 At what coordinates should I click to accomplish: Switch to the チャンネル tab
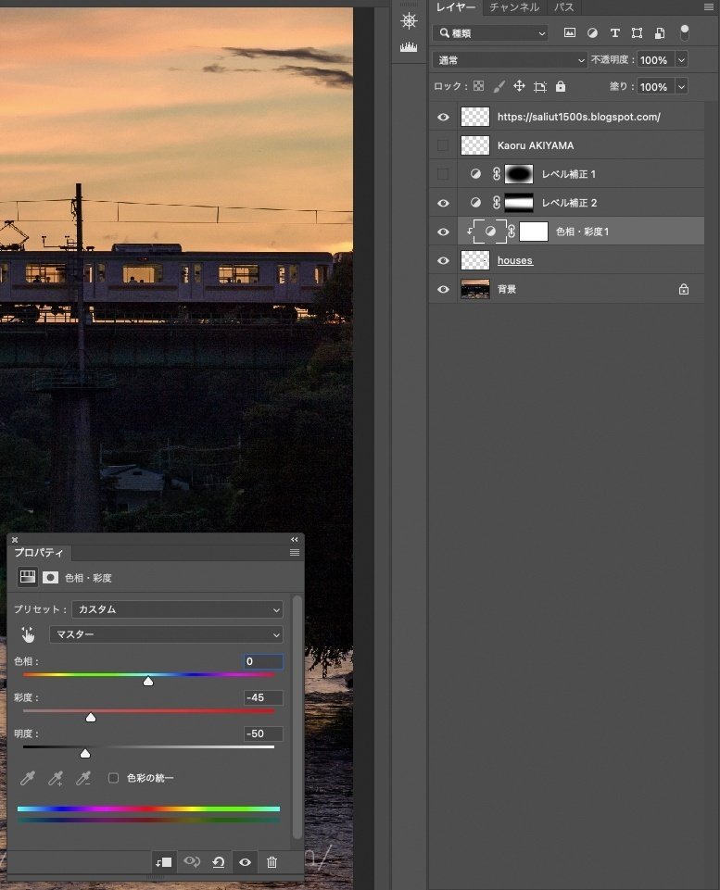514,7
